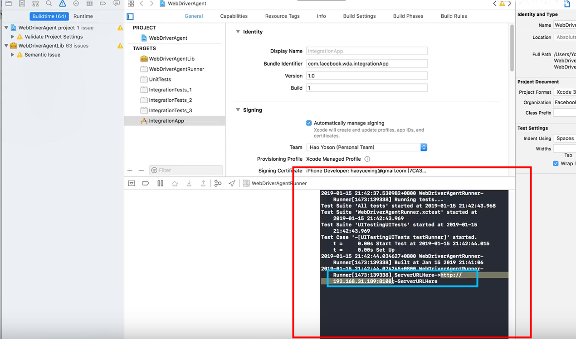Go back in editor history

(x=142, y=4)
